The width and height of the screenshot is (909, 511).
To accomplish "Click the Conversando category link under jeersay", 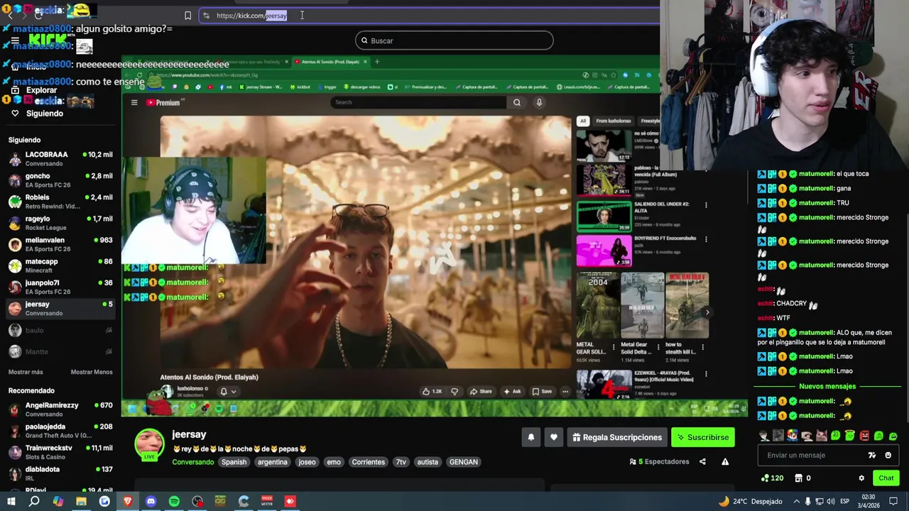I will point(192,462).
